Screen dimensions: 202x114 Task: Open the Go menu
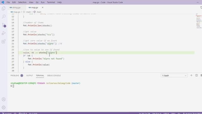coord(37,2)
